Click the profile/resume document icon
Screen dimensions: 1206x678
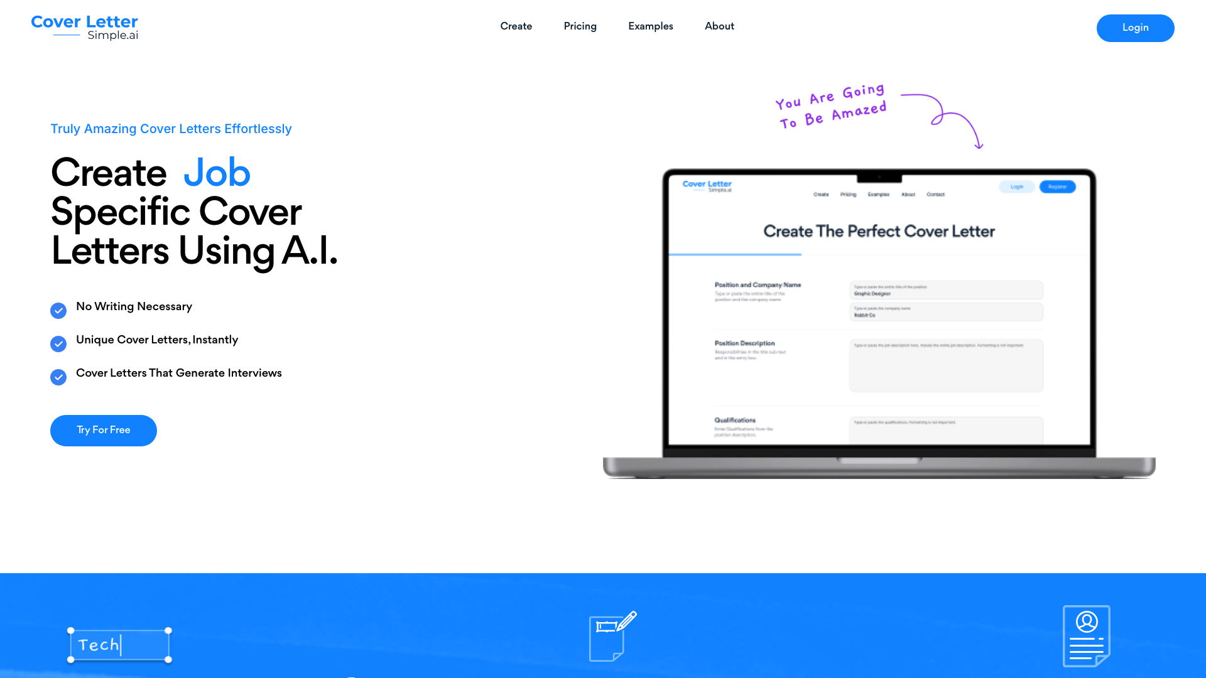1086,637
